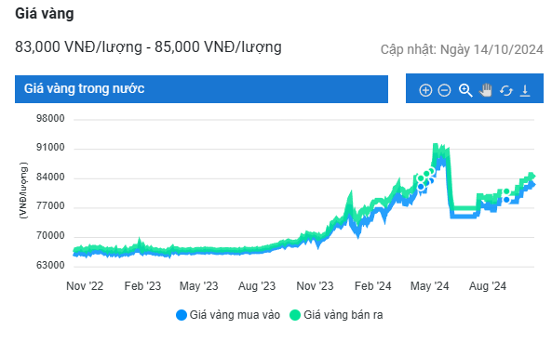The height and width of the screenshot is (342, 552).
Task: Click the Nov '23 axis label
Action: 315,286
